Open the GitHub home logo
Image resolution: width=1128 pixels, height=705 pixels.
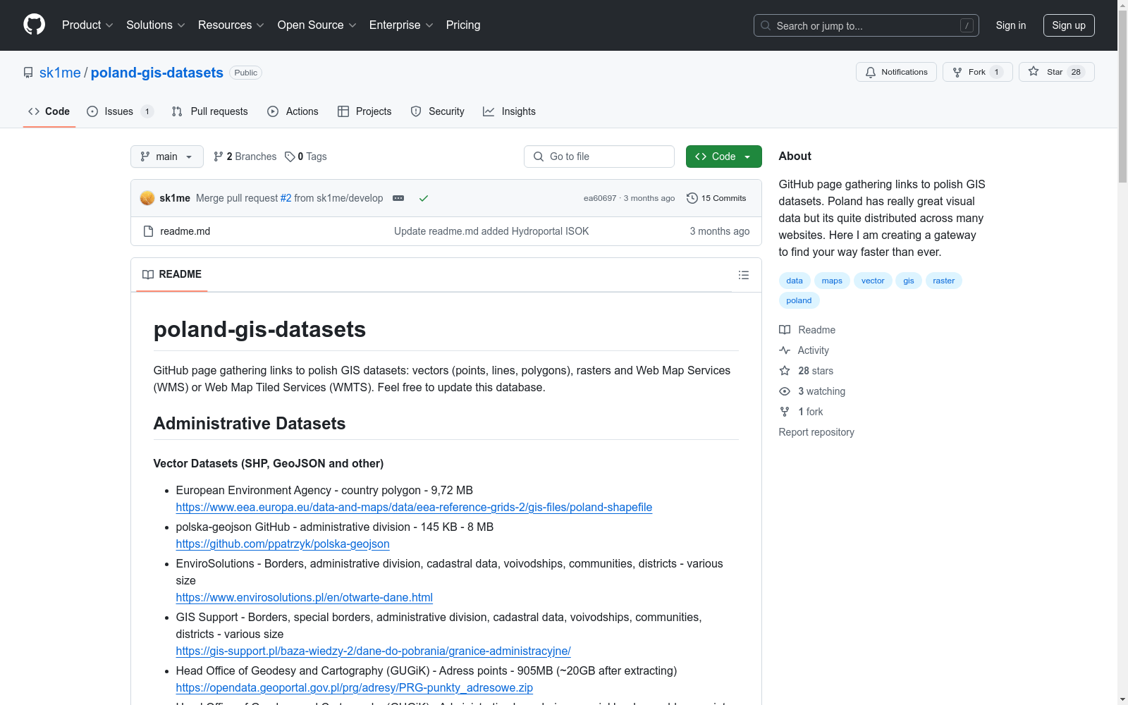[x=34, y=25]
